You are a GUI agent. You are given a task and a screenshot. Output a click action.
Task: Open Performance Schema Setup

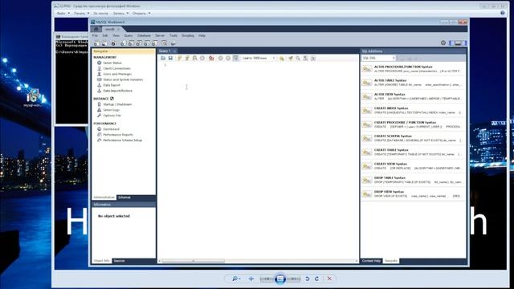pos(123,140)
